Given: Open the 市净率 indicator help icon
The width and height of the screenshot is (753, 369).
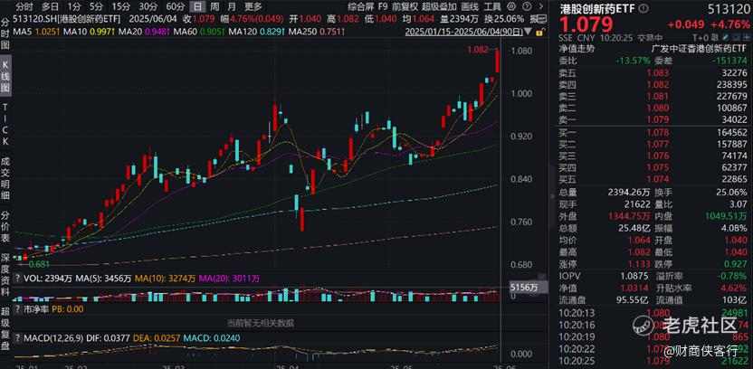Looking at the screenshot, I should (x=18, y=309).
